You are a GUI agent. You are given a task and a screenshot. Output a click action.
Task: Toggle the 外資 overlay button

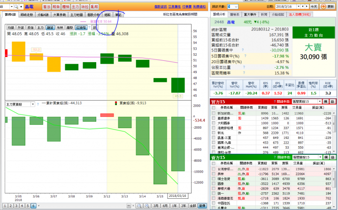point(21,28)
